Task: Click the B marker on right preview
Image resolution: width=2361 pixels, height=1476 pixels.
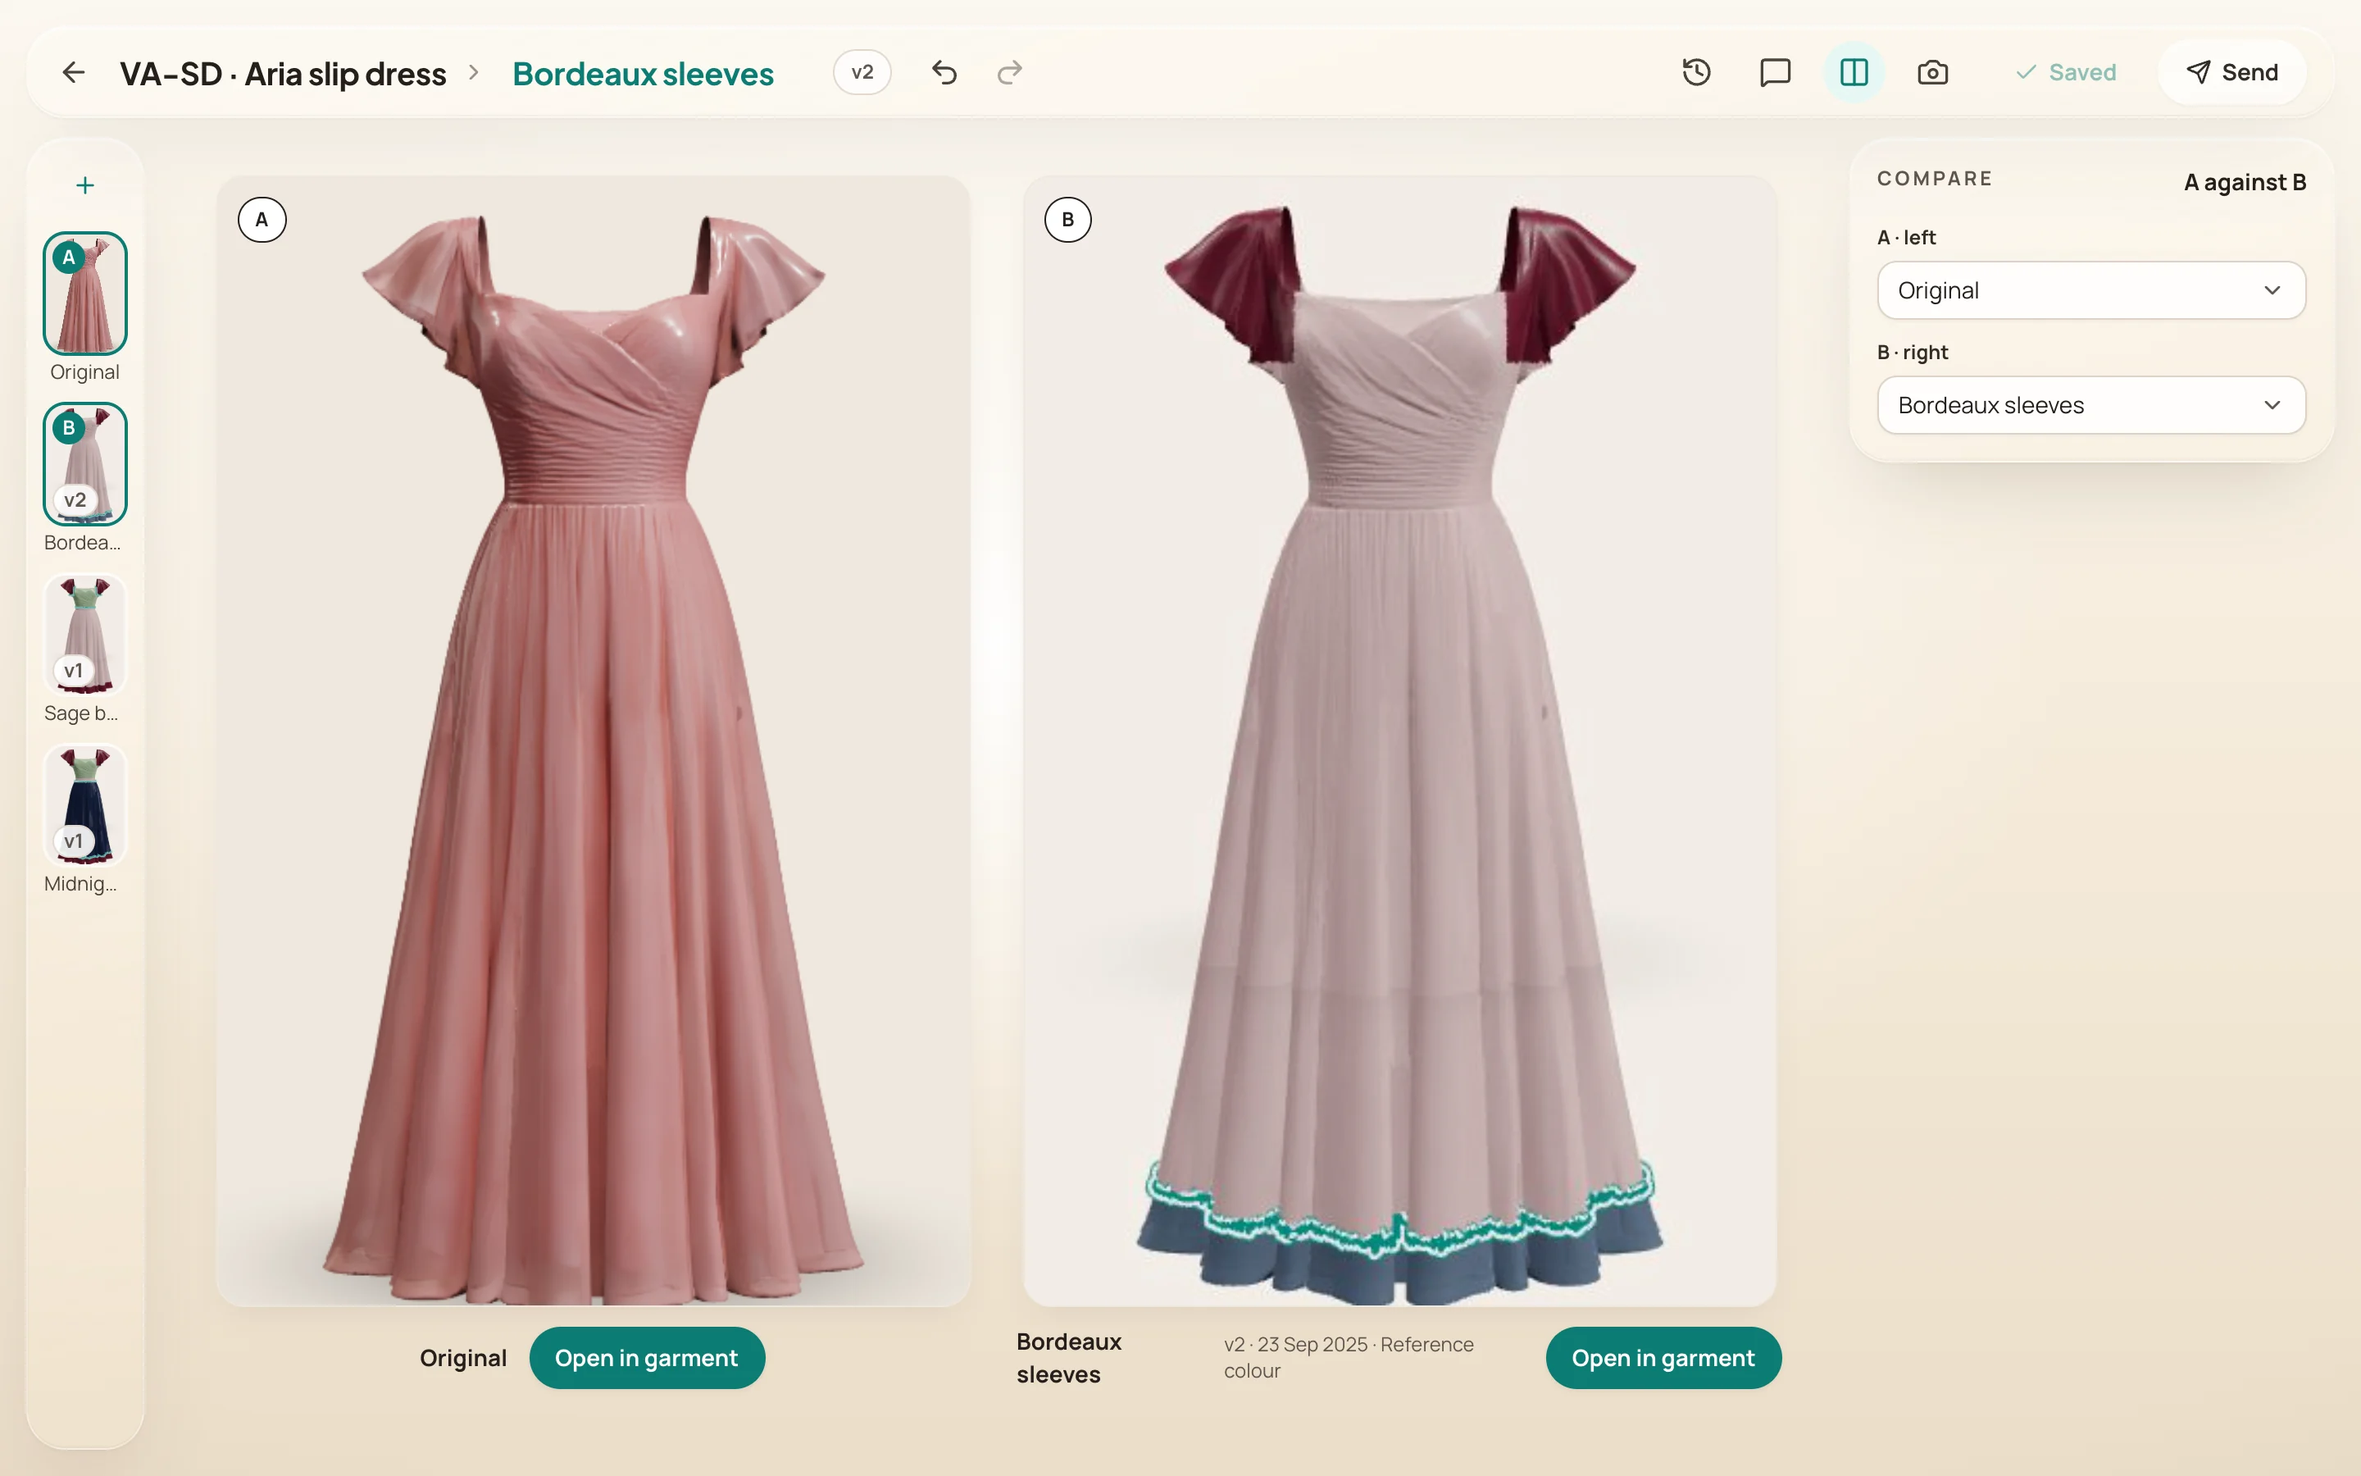Action: click(x=1067, y=220)
